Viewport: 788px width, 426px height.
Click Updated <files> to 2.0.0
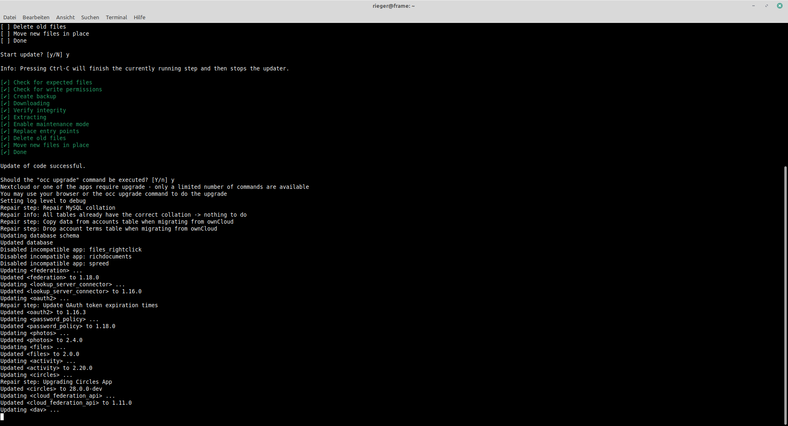(40, 354)
